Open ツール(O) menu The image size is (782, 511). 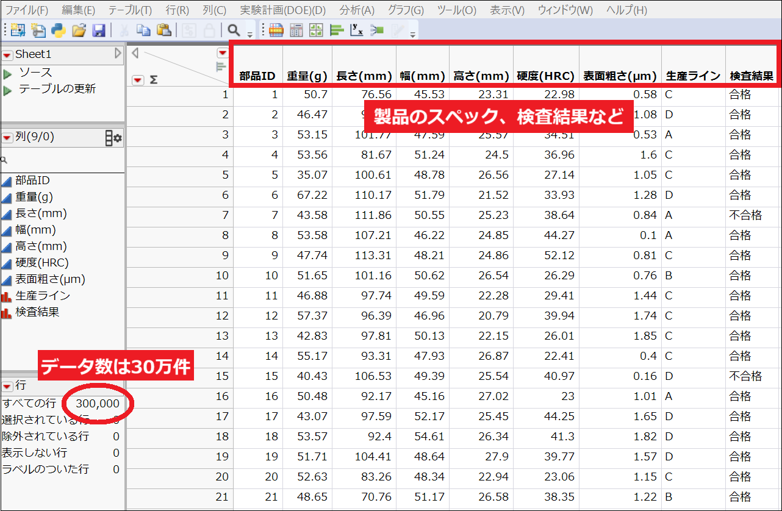pyautogui.click(x=457, y=10)
